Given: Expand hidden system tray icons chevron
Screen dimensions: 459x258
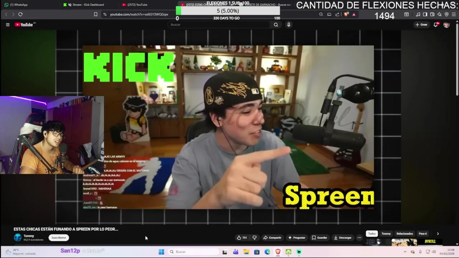Looking at the screenshot, I should (405, 252).
